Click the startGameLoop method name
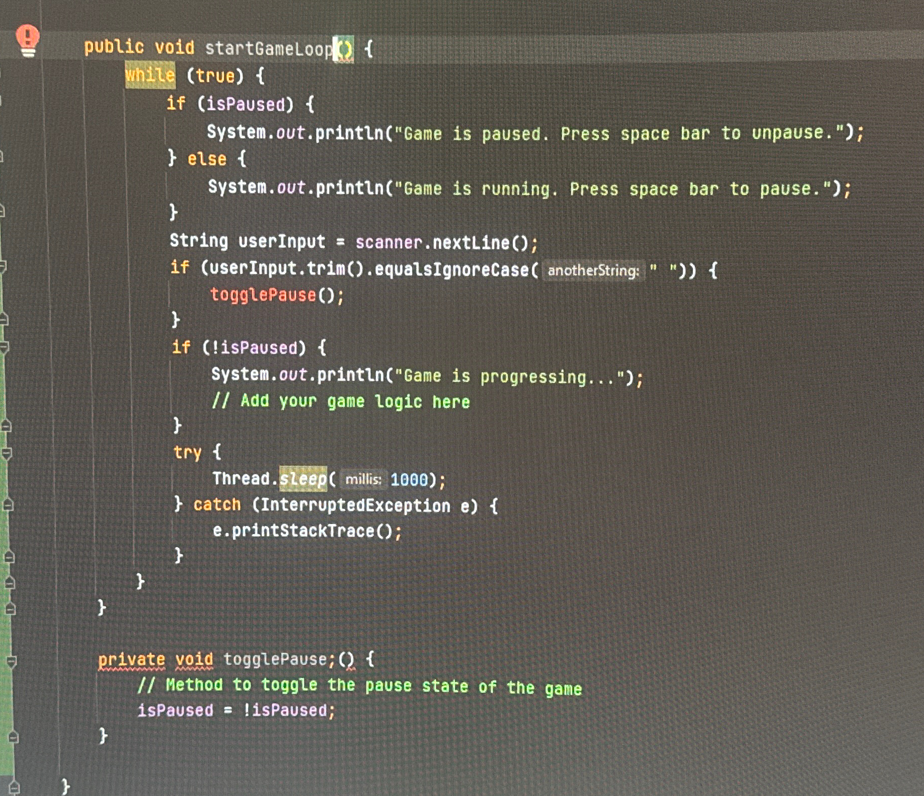 point(268,47)
